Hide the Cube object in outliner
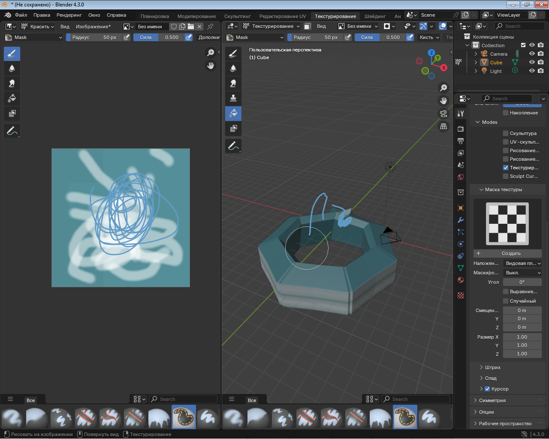This screenshot has width=549, height=439. tap(532, 63)
